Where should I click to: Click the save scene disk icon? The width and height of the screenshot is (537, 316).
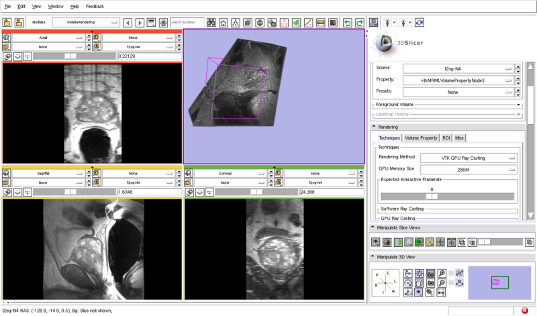[374, 23]
